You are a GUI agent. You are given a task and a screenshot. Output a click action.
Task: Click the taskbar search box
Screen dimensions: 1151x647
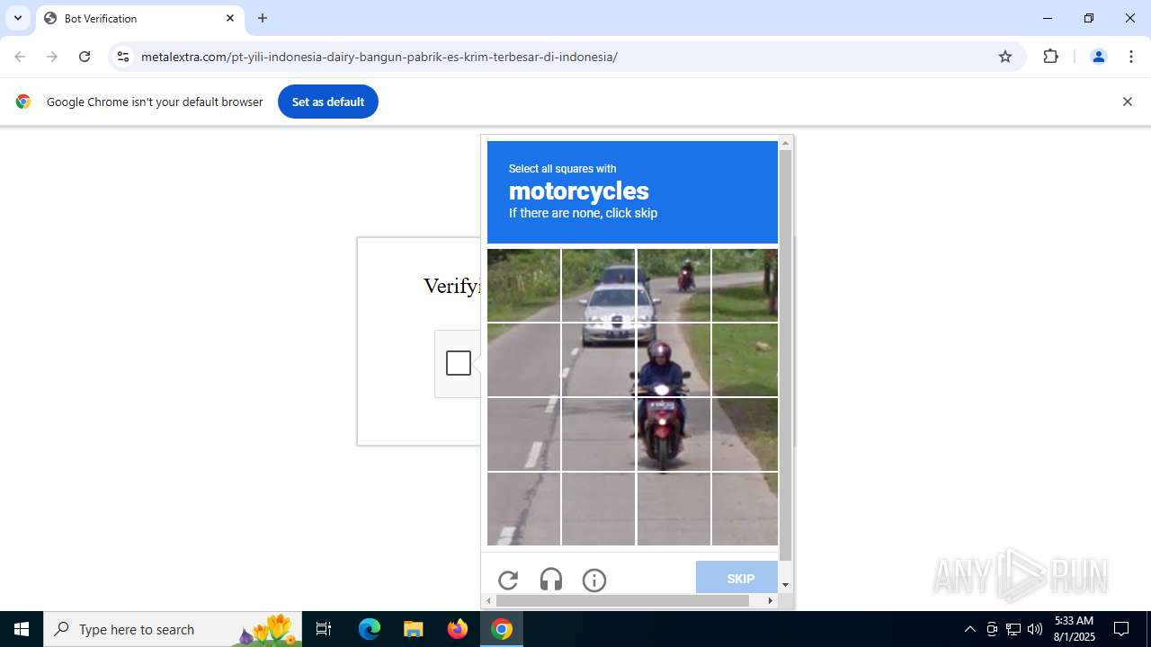point(173,629)
